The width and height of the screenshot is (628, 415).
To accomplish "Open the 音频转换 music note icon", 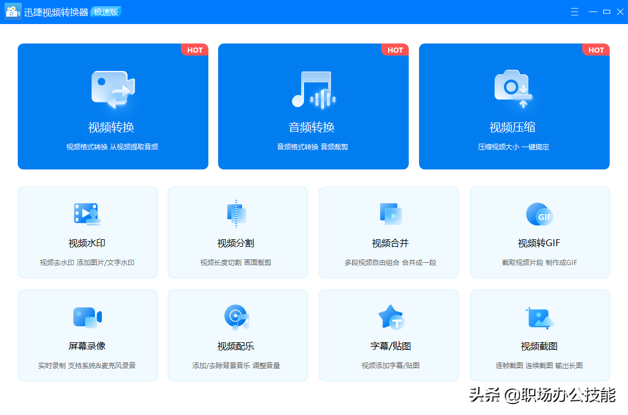I will click(314, 90).
